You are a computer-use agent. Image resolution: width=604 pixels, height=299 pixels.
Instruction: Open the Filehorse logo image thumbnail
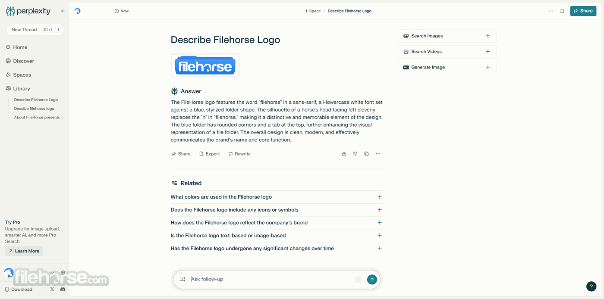click(x=205, y=65)
